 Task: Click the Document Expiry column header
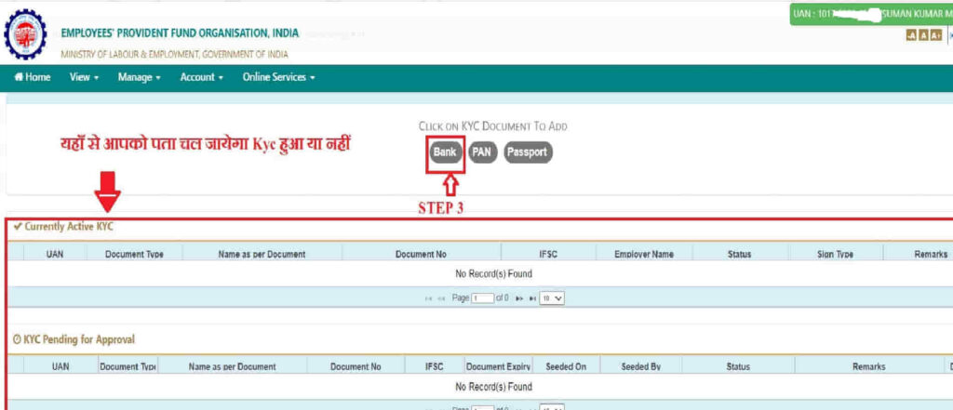[x=499, y=367]
